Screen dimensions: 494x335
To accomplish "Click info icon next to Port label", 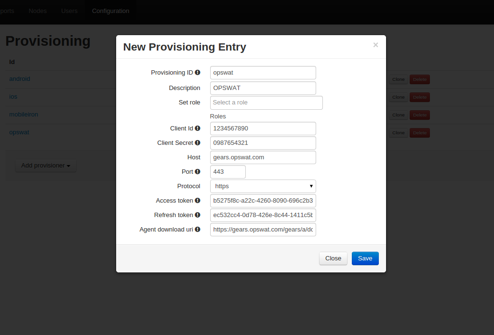I will 198,172.
